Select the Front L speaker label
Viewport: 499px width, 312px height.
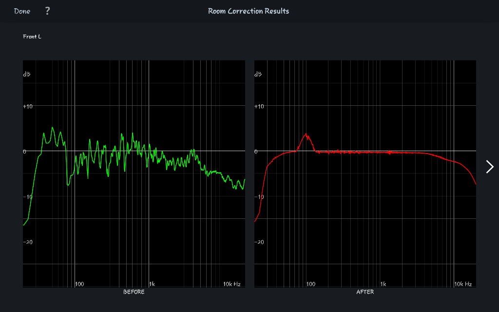[32, 37]
